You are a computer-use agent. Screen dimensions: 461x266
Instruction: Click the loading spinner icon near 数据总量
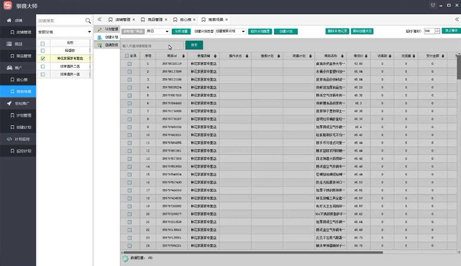(125, 258)
